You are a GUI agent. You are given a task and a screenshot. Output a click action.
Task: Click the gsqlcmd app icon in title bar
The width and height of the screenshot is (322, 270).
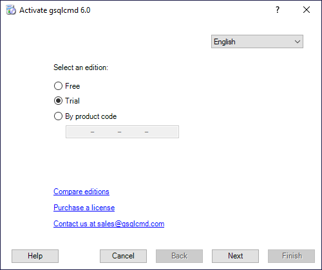click(x=11, y=10)
